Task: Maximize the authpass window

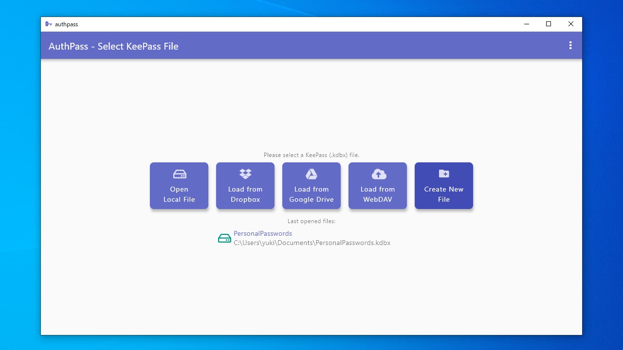Action: pyautogui.click(x=549, y=24)
